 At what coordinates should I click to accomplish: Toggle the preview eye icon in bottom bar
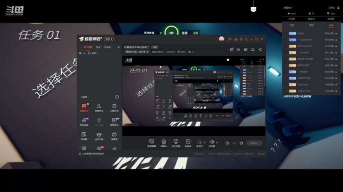(234, 143)
